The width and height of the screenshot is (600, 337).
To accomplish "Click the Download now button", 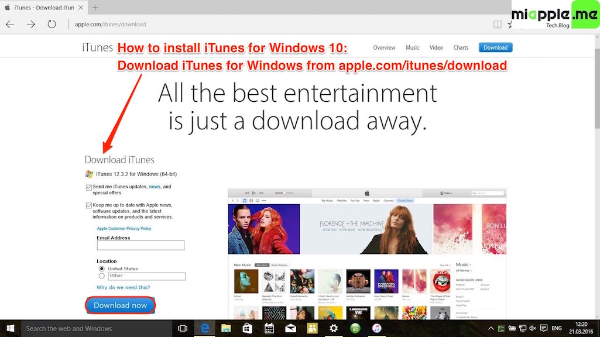I will [x=120, y=305].
